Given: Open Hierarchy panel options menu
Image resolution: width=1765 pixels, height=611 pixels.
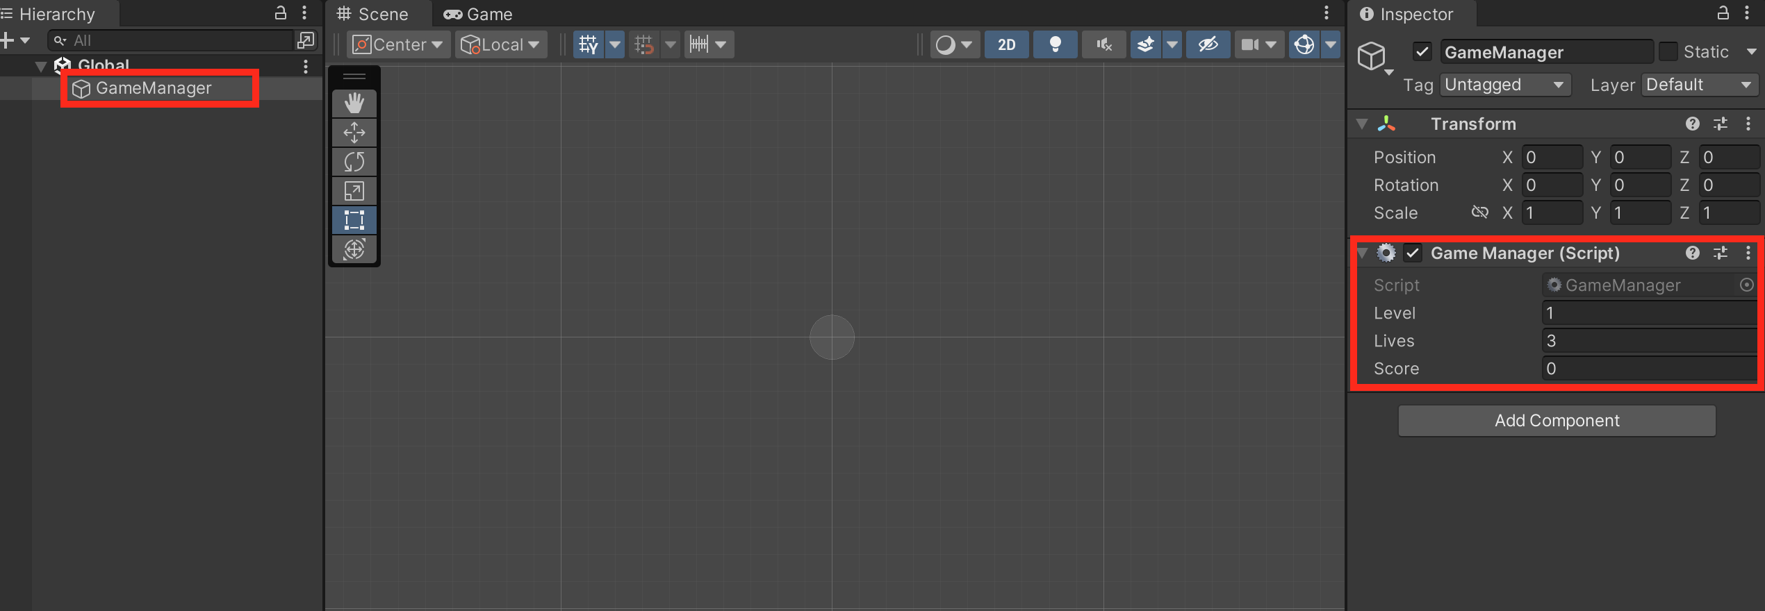Looking at the screenshot, I should pyautogui.click(x=304, y=12).
